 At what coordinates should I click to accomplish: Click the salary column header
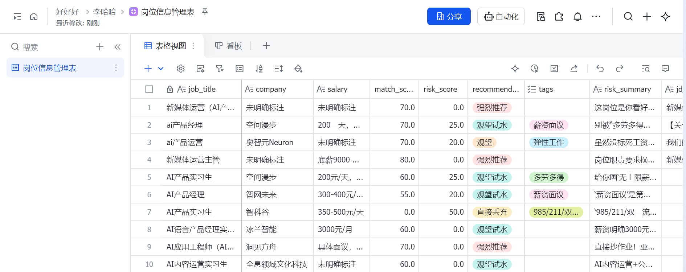click(x=342, y=89)
